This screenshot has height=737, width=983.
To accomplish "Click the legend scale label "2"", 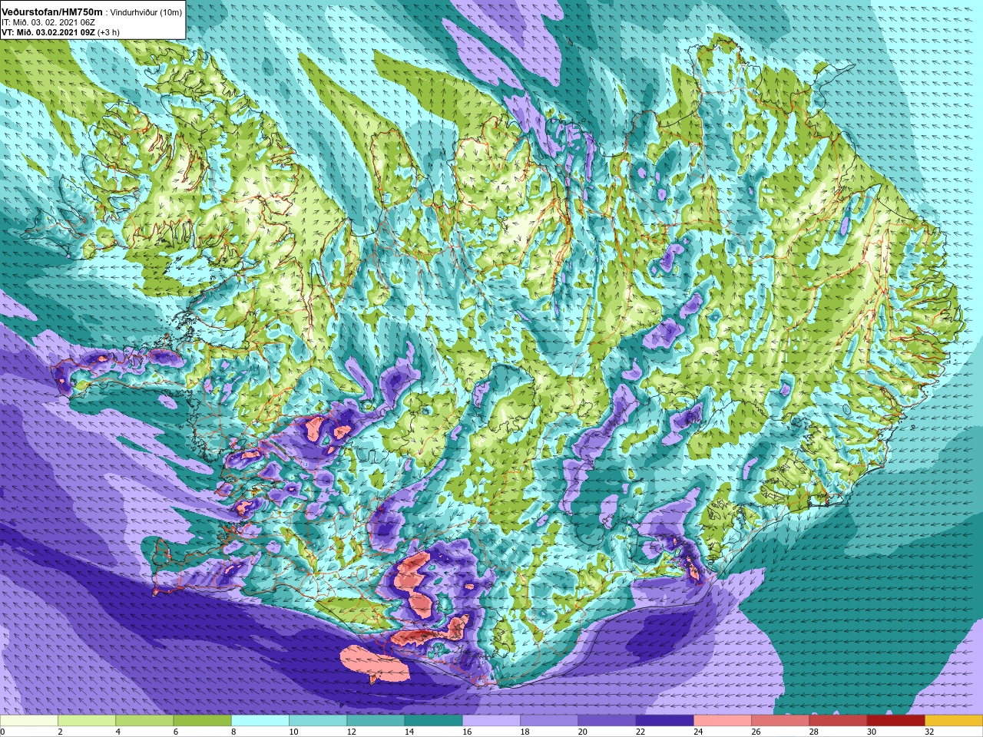I will (61, 732).
